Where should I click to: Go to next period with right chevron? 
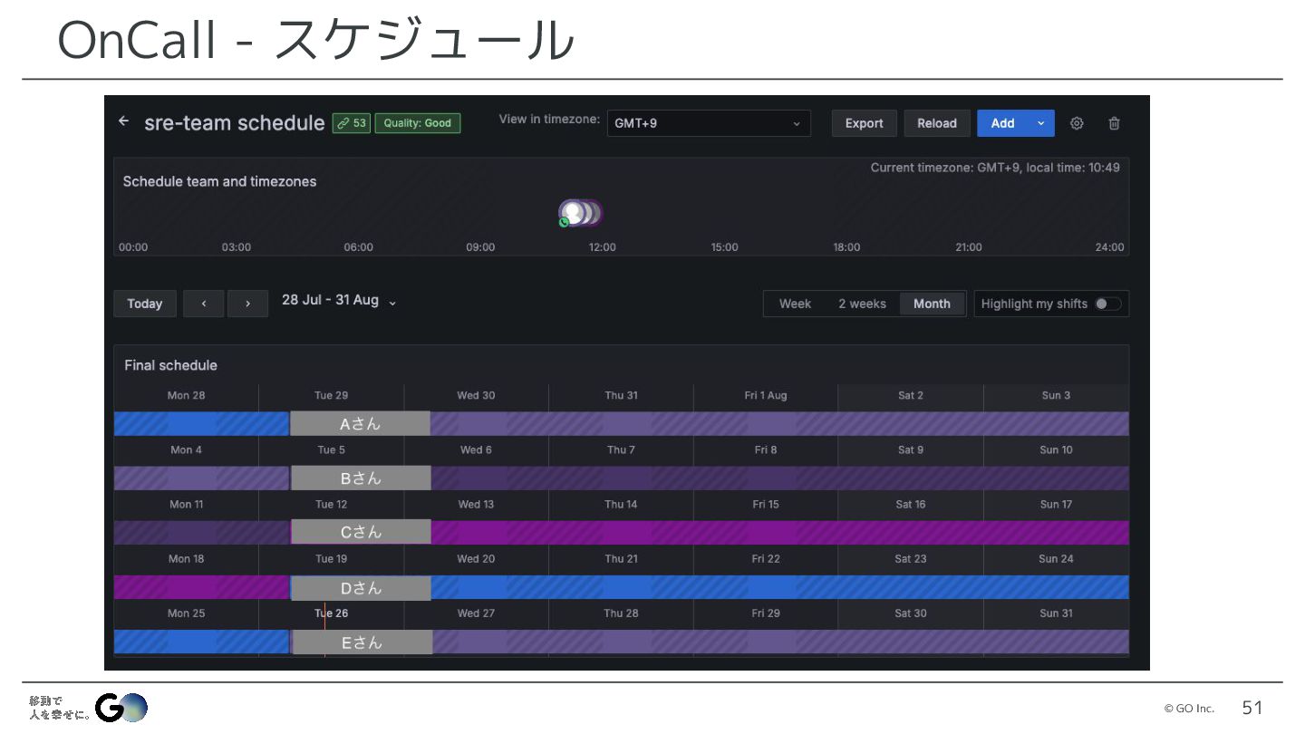click(x=247, y=304)
